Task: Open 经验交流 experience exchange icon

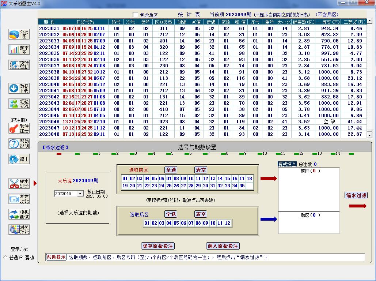Action: coord(19,104)
